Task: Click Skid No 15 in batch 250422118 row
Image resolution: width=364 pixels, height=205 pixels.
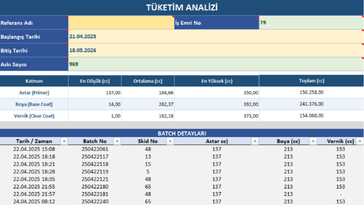Action: [x=148, y=164]
